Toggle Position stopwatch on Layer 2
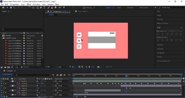Viewport: 185px width, 98px height. [x=17, y=84]
